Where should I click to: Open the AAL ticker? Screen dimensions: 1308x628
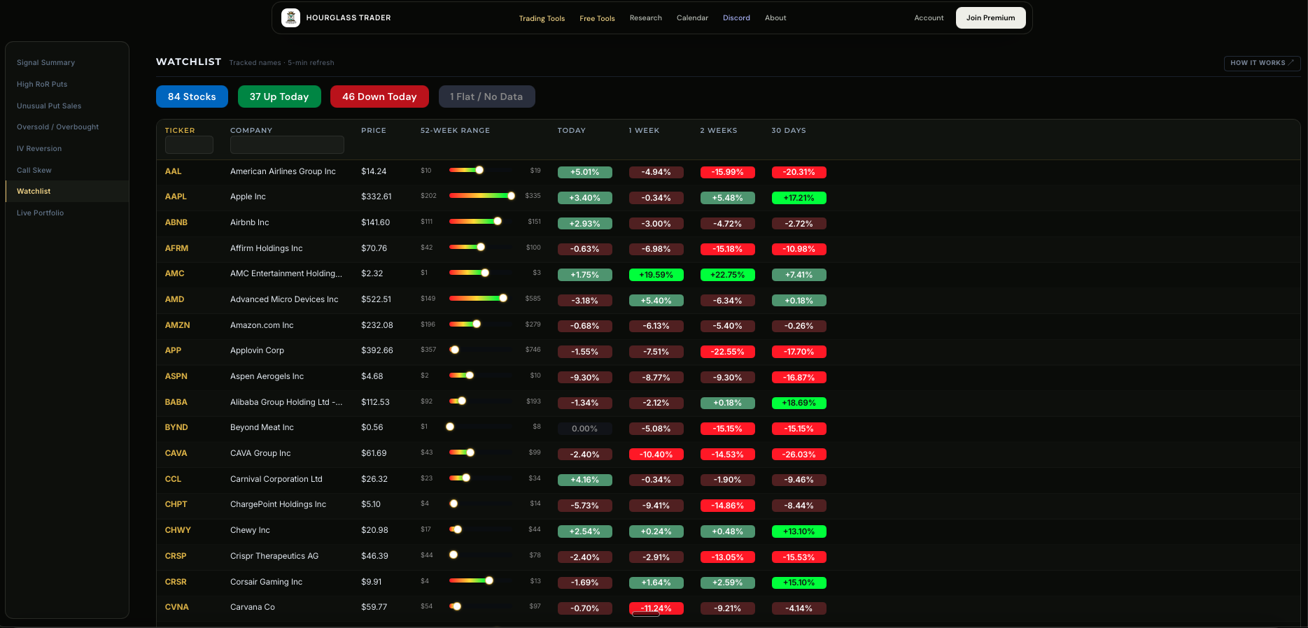tap(173, 171)
